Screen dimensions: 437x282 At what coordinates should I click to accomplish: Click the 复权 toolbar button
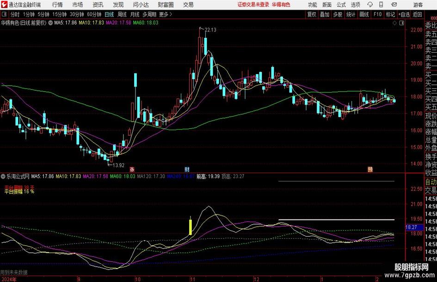click(x=312, y=14)
